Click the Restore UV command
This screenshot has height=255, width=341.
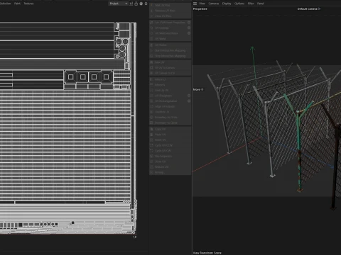pos(170,167)
